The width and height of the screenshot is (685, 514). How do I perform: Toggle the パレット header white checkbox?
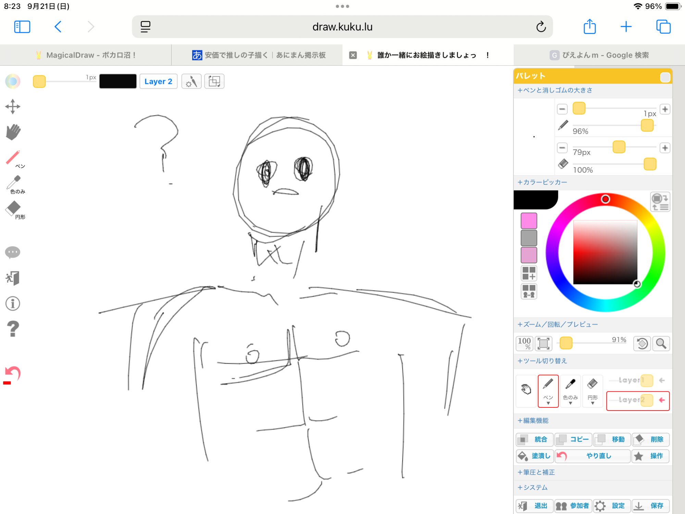pyautogui.click(x=665, y=77)
